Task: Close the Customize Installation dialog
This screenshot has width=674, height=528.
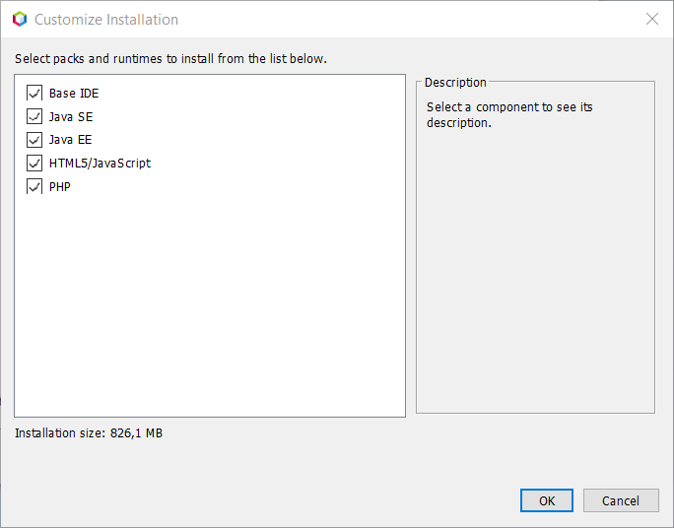Action: coord(651,20)
